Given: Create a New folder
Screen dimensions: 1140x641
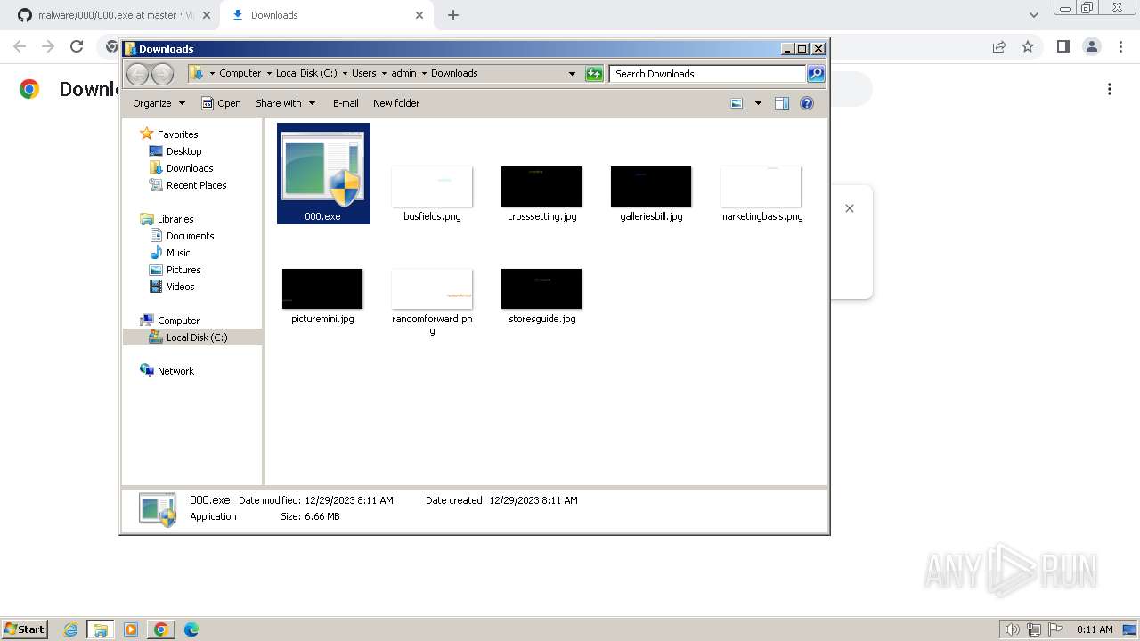Looking at the screenshot, I should pos(396,103).
